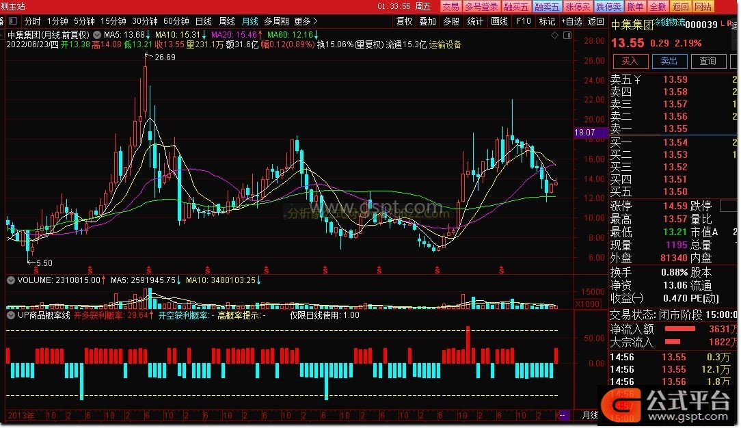Click the 张停买 button
Screen dimensions: 741x428
[578, 7]
